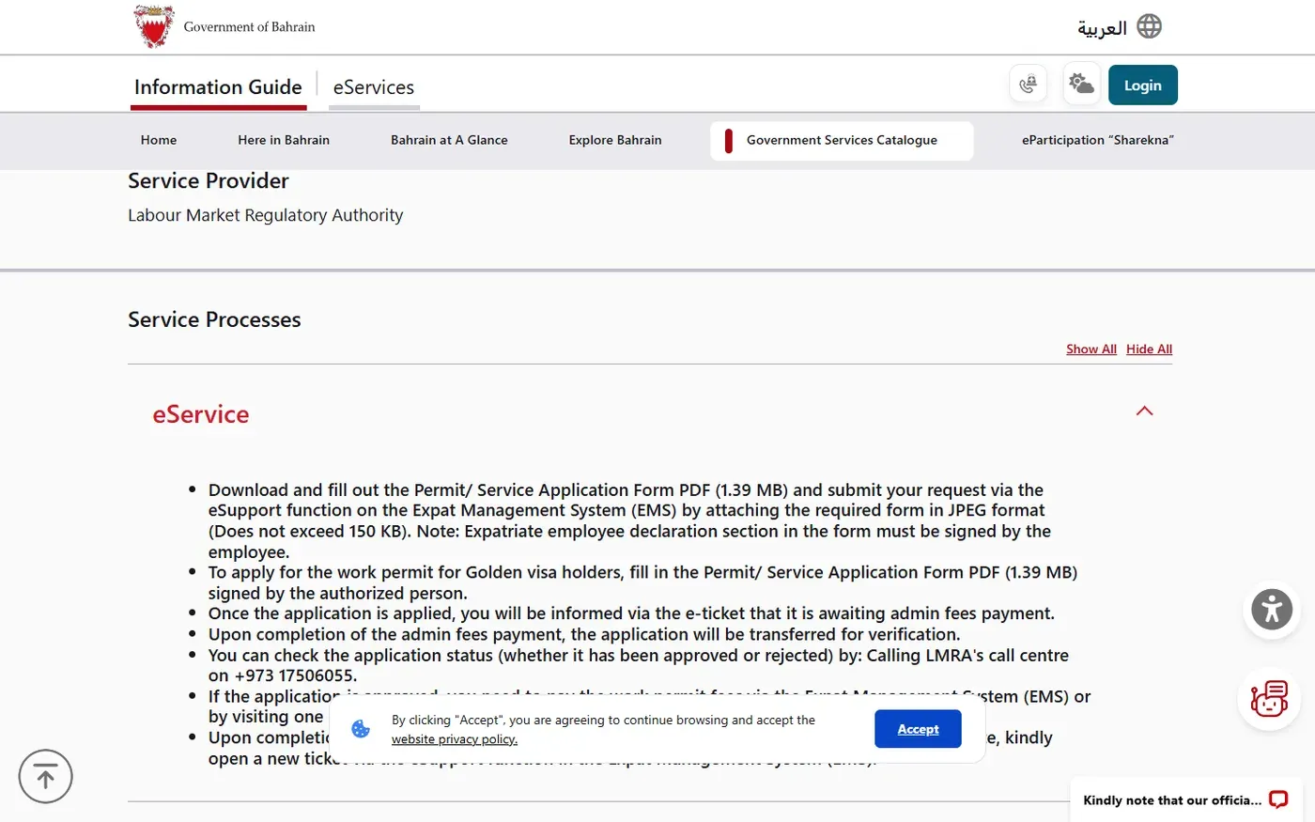This screenshot has width=1315, height=822.
Task: Open the website privacy policy link
Action: coord(455,739)
